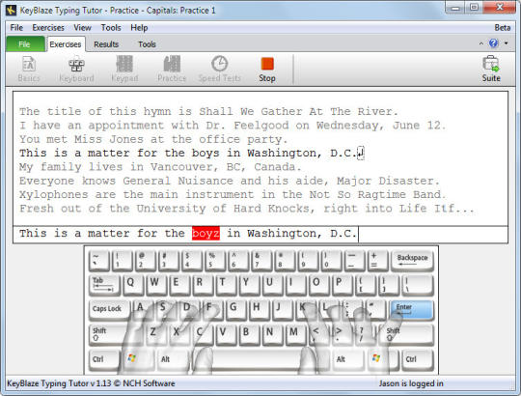Click the Q key on virtual keyboard
This screenshot has height=396, width=521.
coord(133,285)
